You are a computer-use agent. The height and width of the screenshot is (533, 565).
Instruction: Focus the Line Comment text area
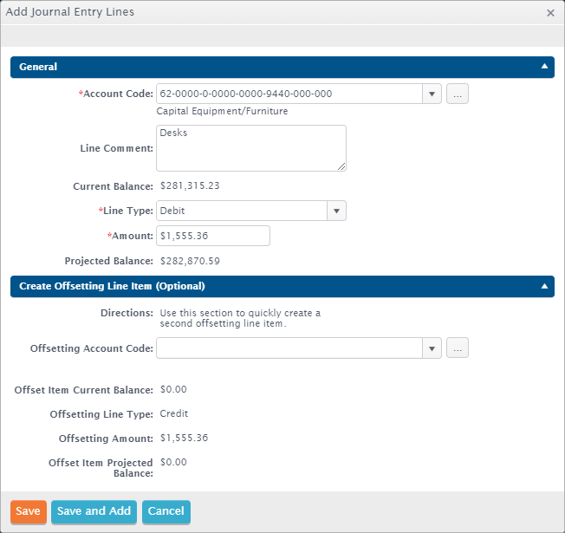click(x=250, y=147)
